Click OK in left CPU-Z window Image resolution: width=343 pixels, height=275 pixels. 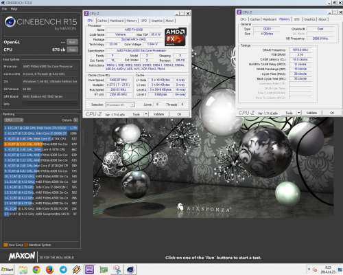tap(179, 114)
